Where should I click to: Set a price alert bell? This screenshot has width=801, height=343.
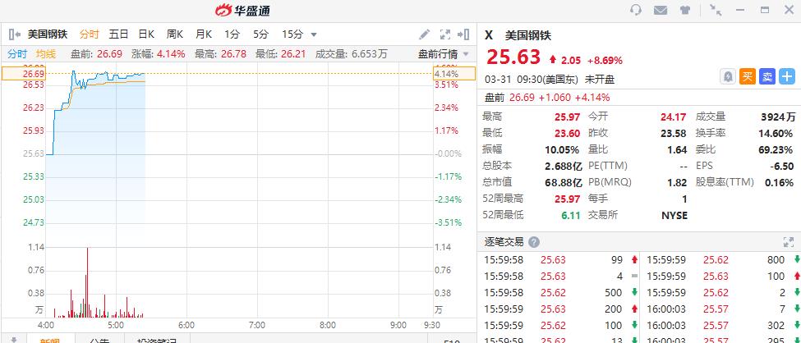pos(727,76)
